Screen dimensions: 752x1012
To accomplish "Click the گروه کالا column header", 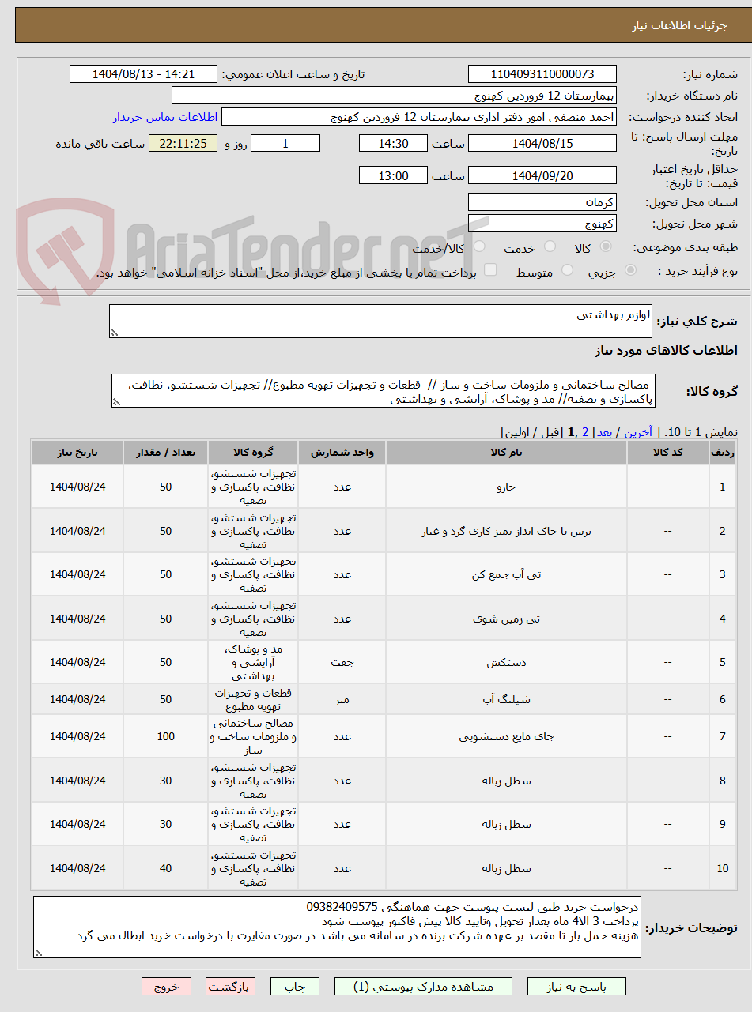I will pos(253,453).
